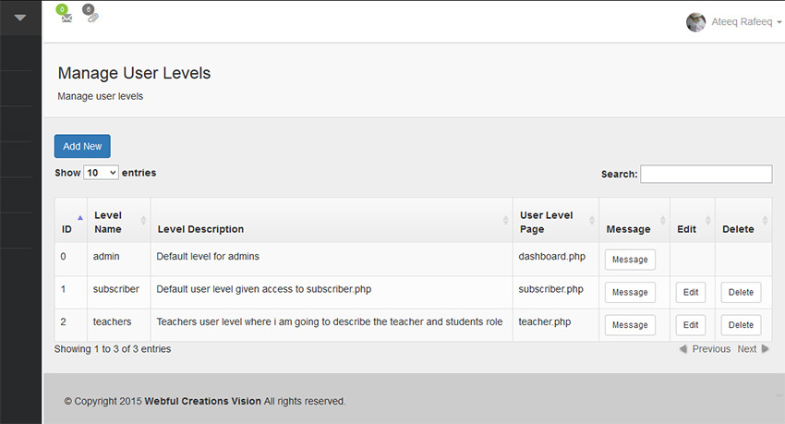The height and width of the screenshot is (424, 785).
Task: Expand the Show entries count dropdown
Action: [x=102, y=173]
